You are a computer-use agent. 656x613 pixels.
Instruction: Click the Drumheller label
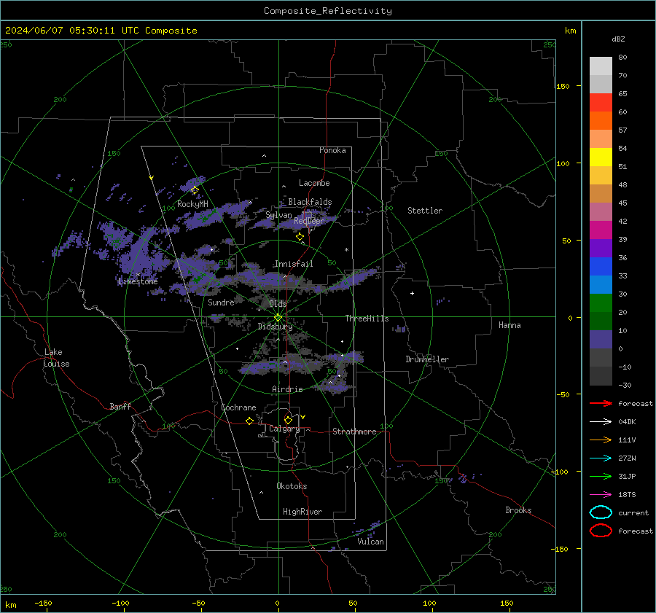click(427, 359)
